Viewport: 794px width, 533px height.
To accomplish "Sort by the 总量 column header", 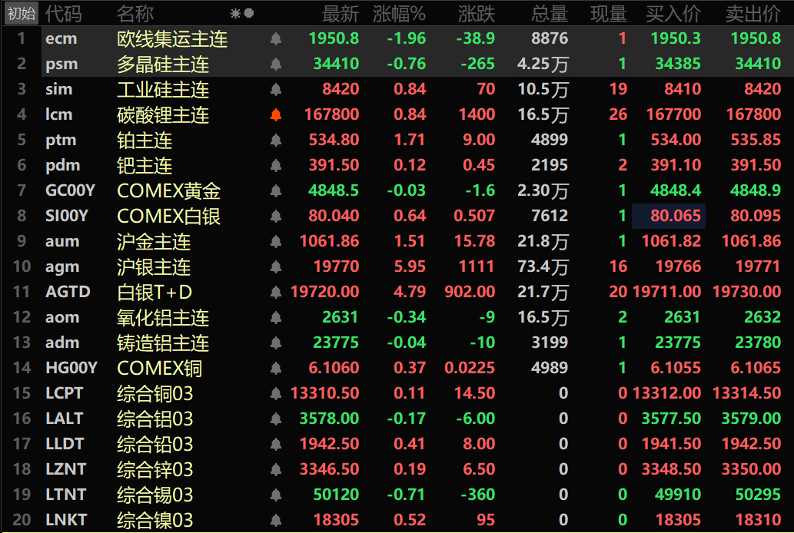I will coord(550,14).
